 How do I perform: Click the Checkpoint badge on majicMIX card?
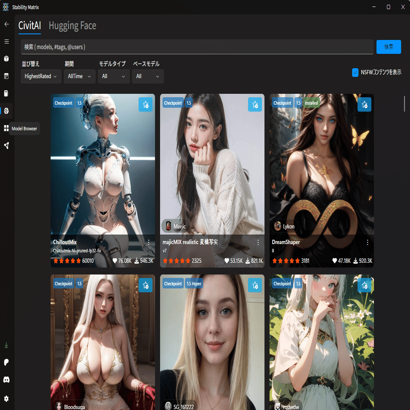tap(173, 103)
